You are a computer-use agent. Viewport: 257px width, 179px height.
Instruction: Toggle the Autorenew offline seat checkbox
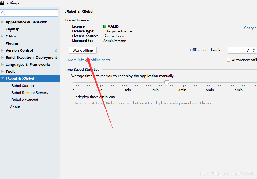pyautogui.click(x=229, y=60)
